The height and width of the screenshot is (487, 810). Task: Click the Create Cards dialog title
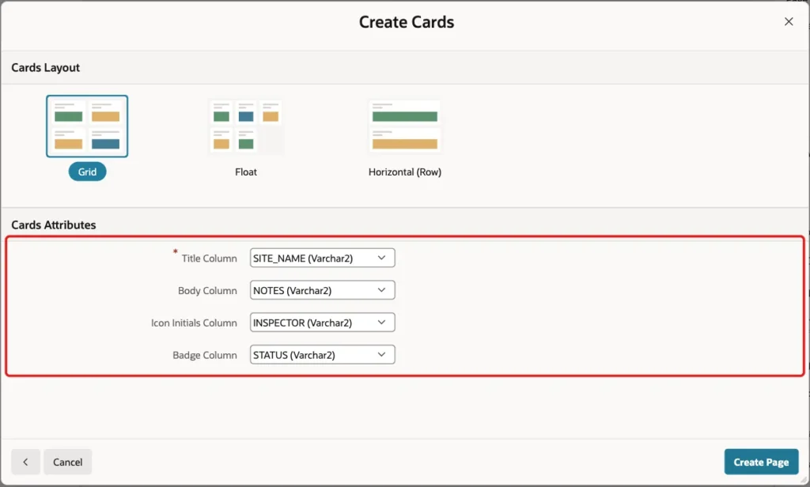coord(407,21)
